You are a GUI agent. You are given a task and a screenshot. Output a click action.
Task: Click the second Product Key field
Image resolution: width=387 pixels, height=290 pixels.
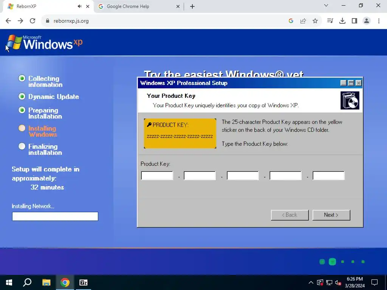200,176
